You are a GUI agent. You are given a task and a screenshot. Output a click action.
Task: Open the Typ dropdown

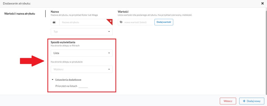pos(82,32)
